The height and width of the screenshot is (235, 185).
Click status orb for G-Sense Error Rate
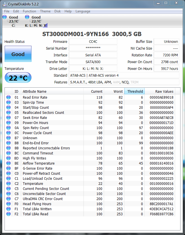tap(8, 168)
